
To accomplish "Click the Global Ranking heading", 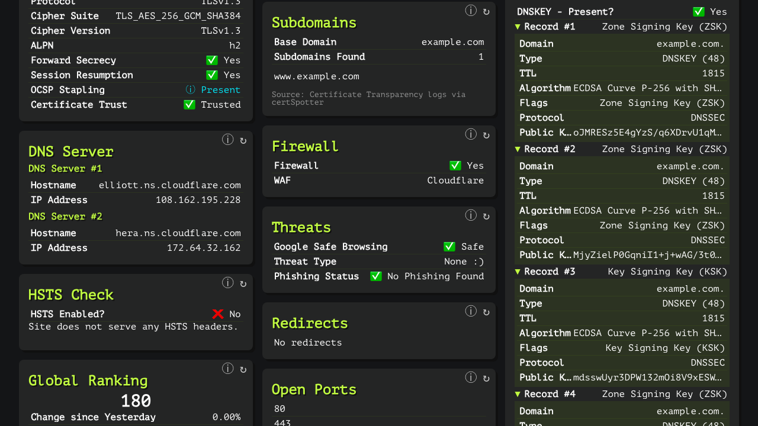I will (x=88, y=380).
